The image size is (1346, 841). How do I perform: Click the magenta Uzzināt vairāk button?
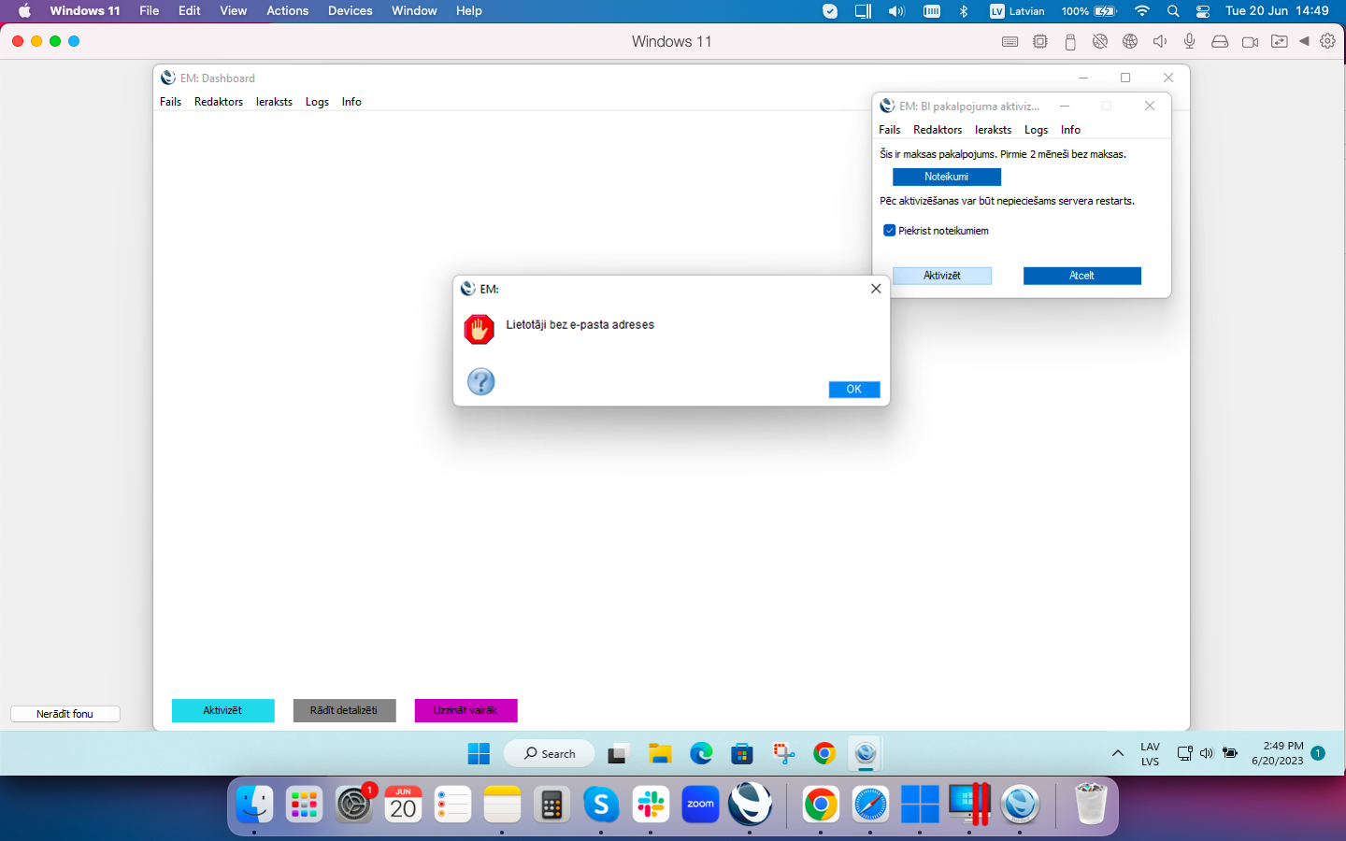[465, 710]
